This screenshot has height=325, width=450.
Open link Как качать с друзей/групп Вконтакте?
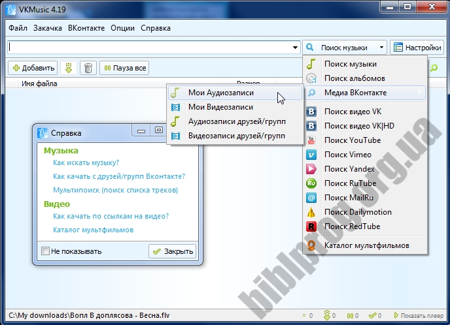click(119, 176)
